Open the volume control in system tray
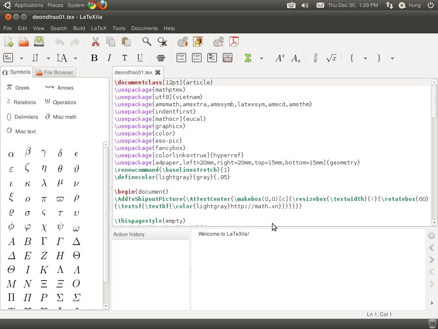The width and height of the screenshot is (438, 329). pyautogui.click(x=305, y=5)
